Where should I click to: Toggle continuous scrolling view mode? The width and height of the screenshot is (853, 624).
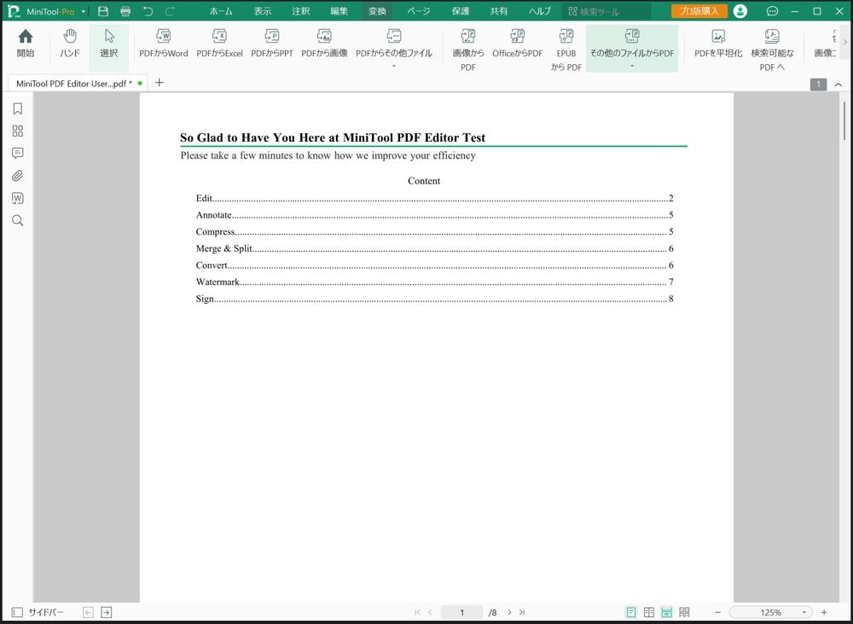[666, 612]
